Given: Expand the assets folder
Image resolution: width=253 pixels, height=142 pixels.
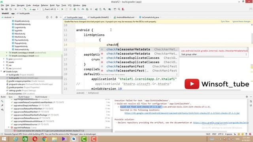Looking at the screenshot, I should [x=4, y=62].
